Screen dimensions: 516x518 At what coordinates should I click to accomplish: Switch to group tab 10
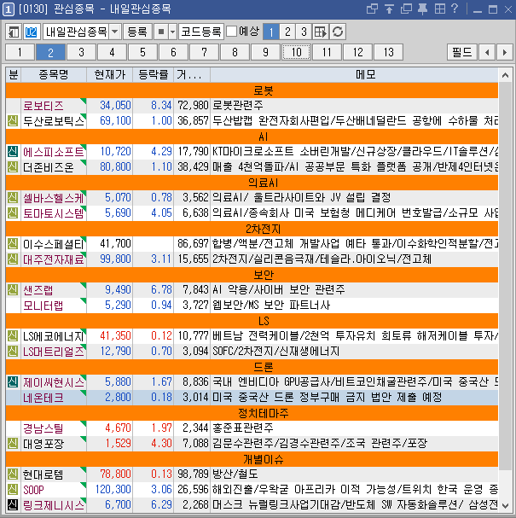coord(296,52)
